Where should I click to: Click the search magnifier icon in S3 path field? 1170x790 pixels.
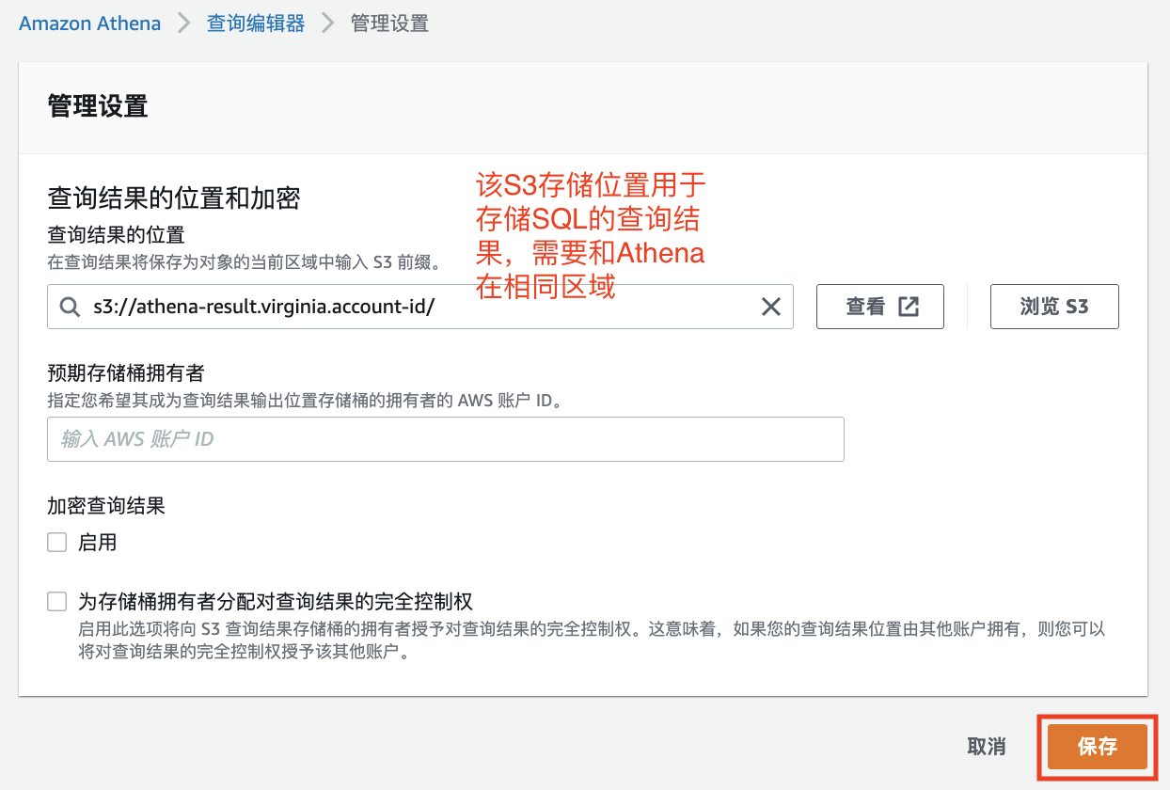(x=69, y=307)
